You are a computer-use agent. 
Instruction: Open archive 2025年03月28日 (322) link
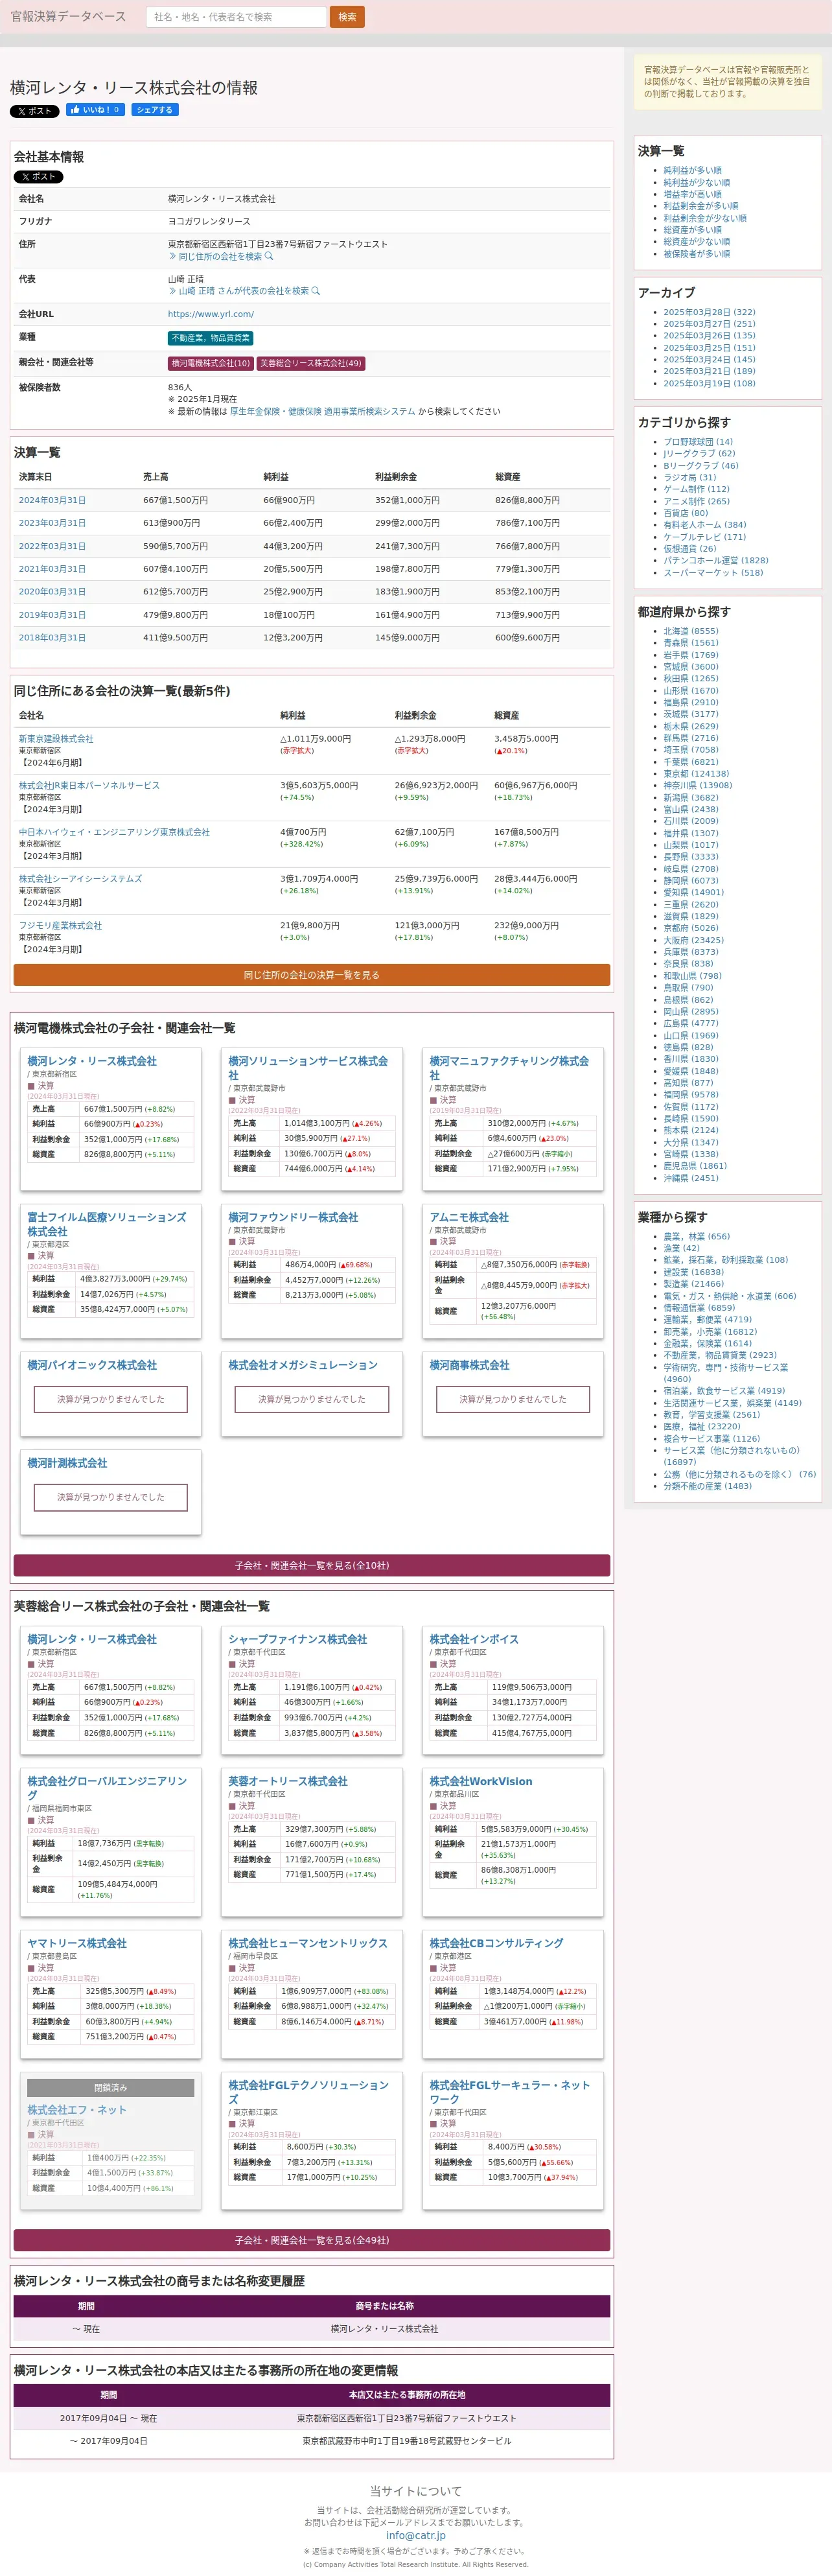point(709,312)
